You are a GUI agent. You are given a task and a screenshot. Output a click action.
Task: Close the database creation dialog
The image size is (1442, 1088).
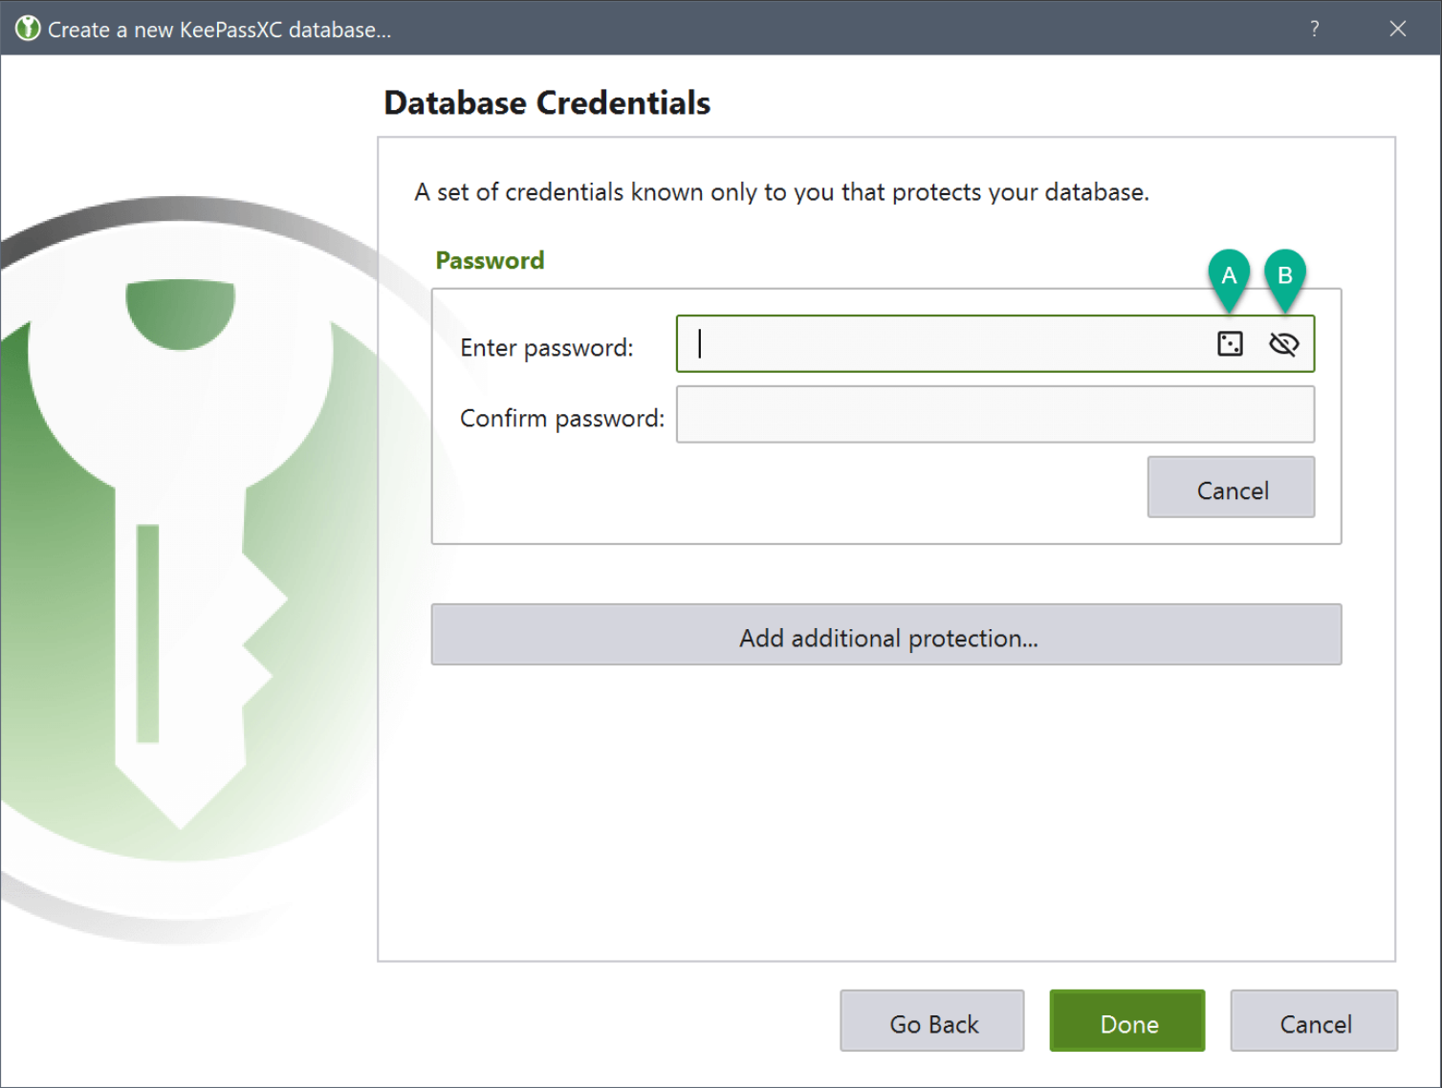[1397, 29]
